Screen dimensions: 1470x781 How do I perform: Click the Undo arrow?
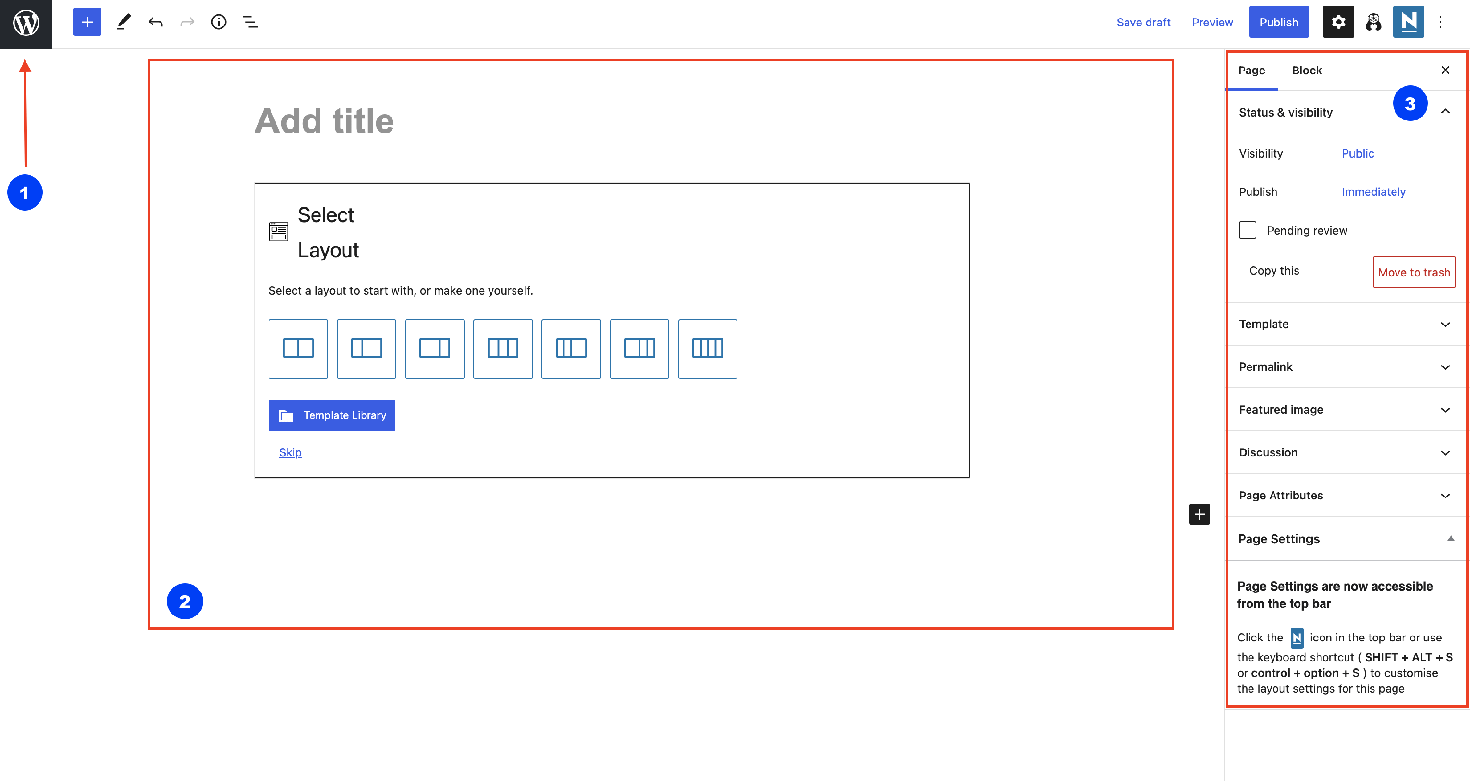155,22
